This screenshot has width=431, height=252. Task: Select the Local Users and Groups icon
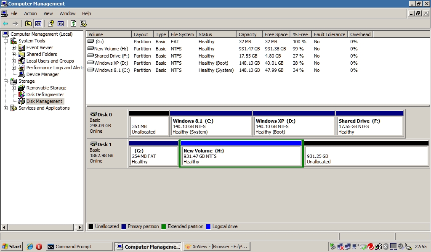coord(21,61)
